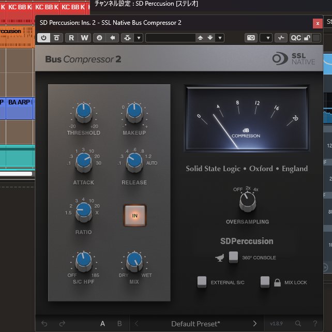Viewport: 332px width, 332px height.
Task: Go to previous preset with left chevron
Action: point(137,324)
